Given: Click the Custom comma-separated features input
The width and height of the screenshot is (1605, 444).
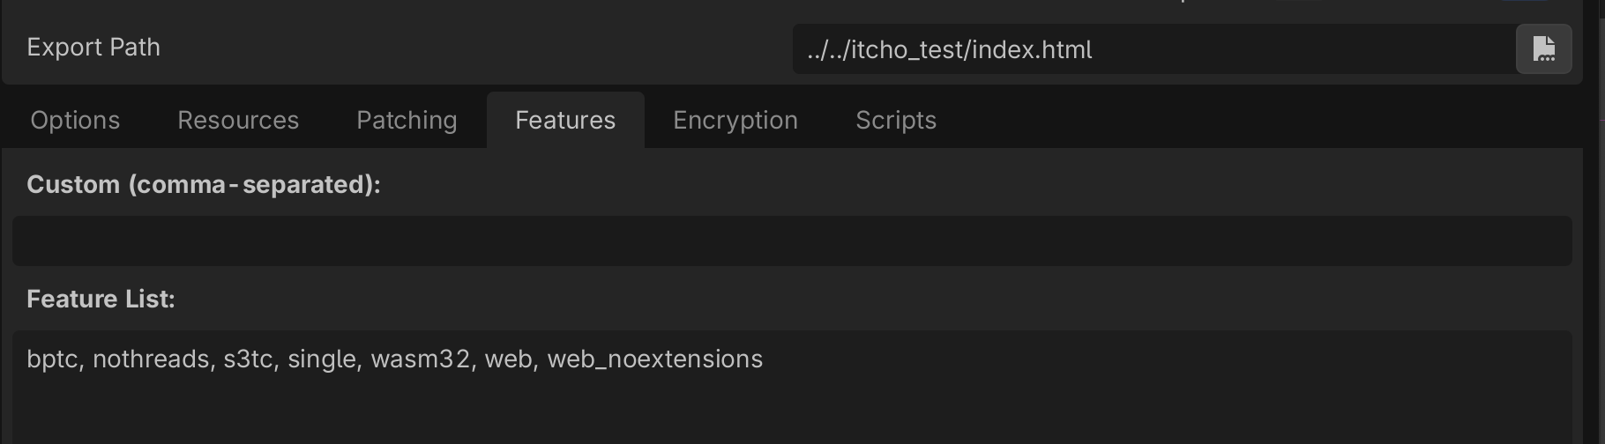Looking at the screenshot, I should pyautogui.click(x=792, y=240).
